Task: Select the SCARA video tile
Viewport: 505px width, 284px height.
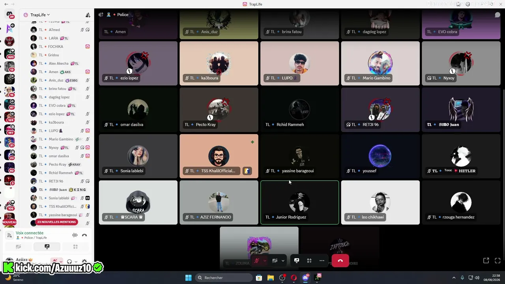Action: click(138, 202)
